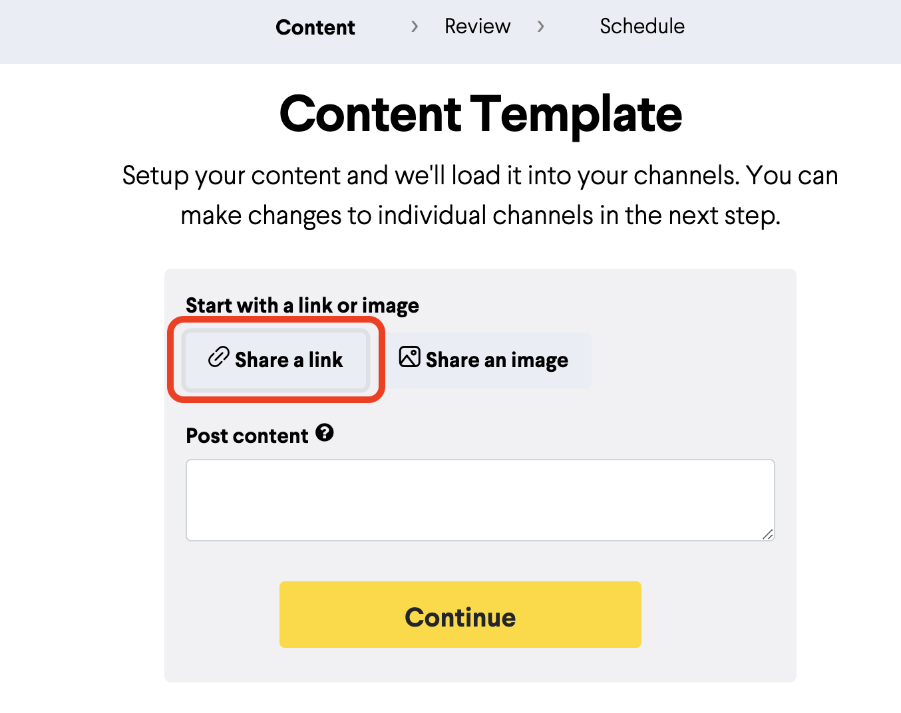Click the paperclip link icon
This screenshot has height=713, width=901.
click(218, 357)
